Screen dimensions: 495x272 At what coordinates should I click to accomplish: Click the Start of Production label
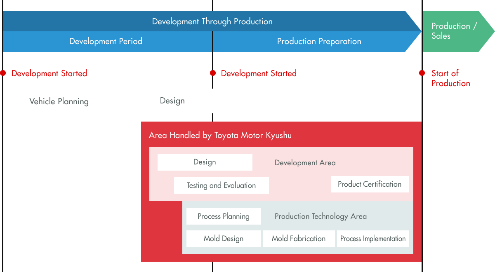tap(450, 78)
